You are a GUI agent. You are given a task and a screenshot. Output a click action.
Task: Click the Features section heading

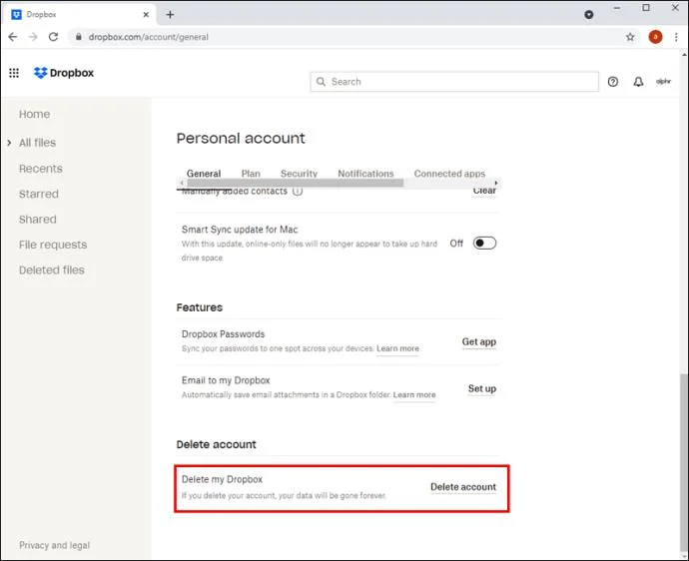[199, 307]
